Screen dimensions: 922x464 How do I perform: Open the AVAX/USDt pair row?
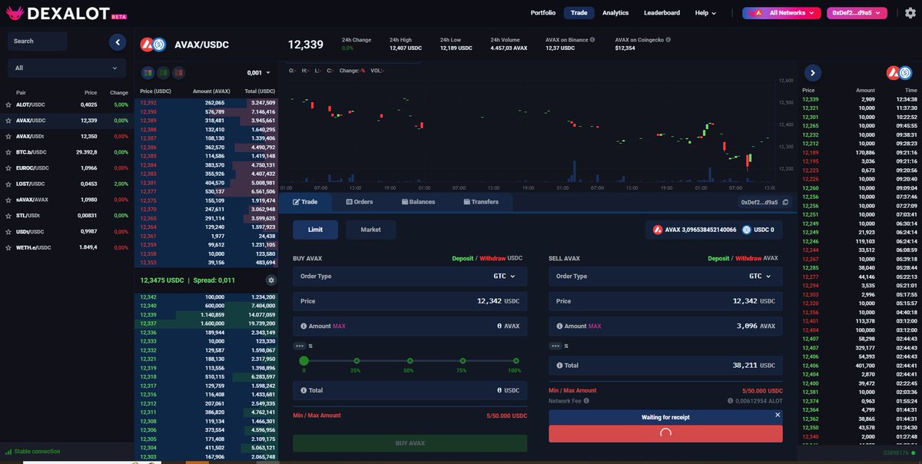[67, 136]
